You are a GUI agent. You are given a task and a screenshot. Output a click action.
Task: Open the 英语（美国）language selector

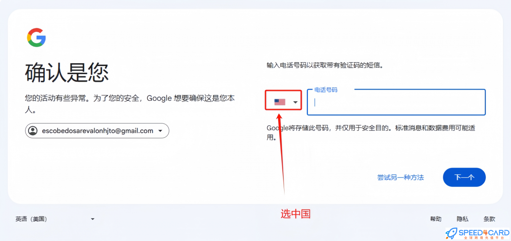(x=55, y=219)
